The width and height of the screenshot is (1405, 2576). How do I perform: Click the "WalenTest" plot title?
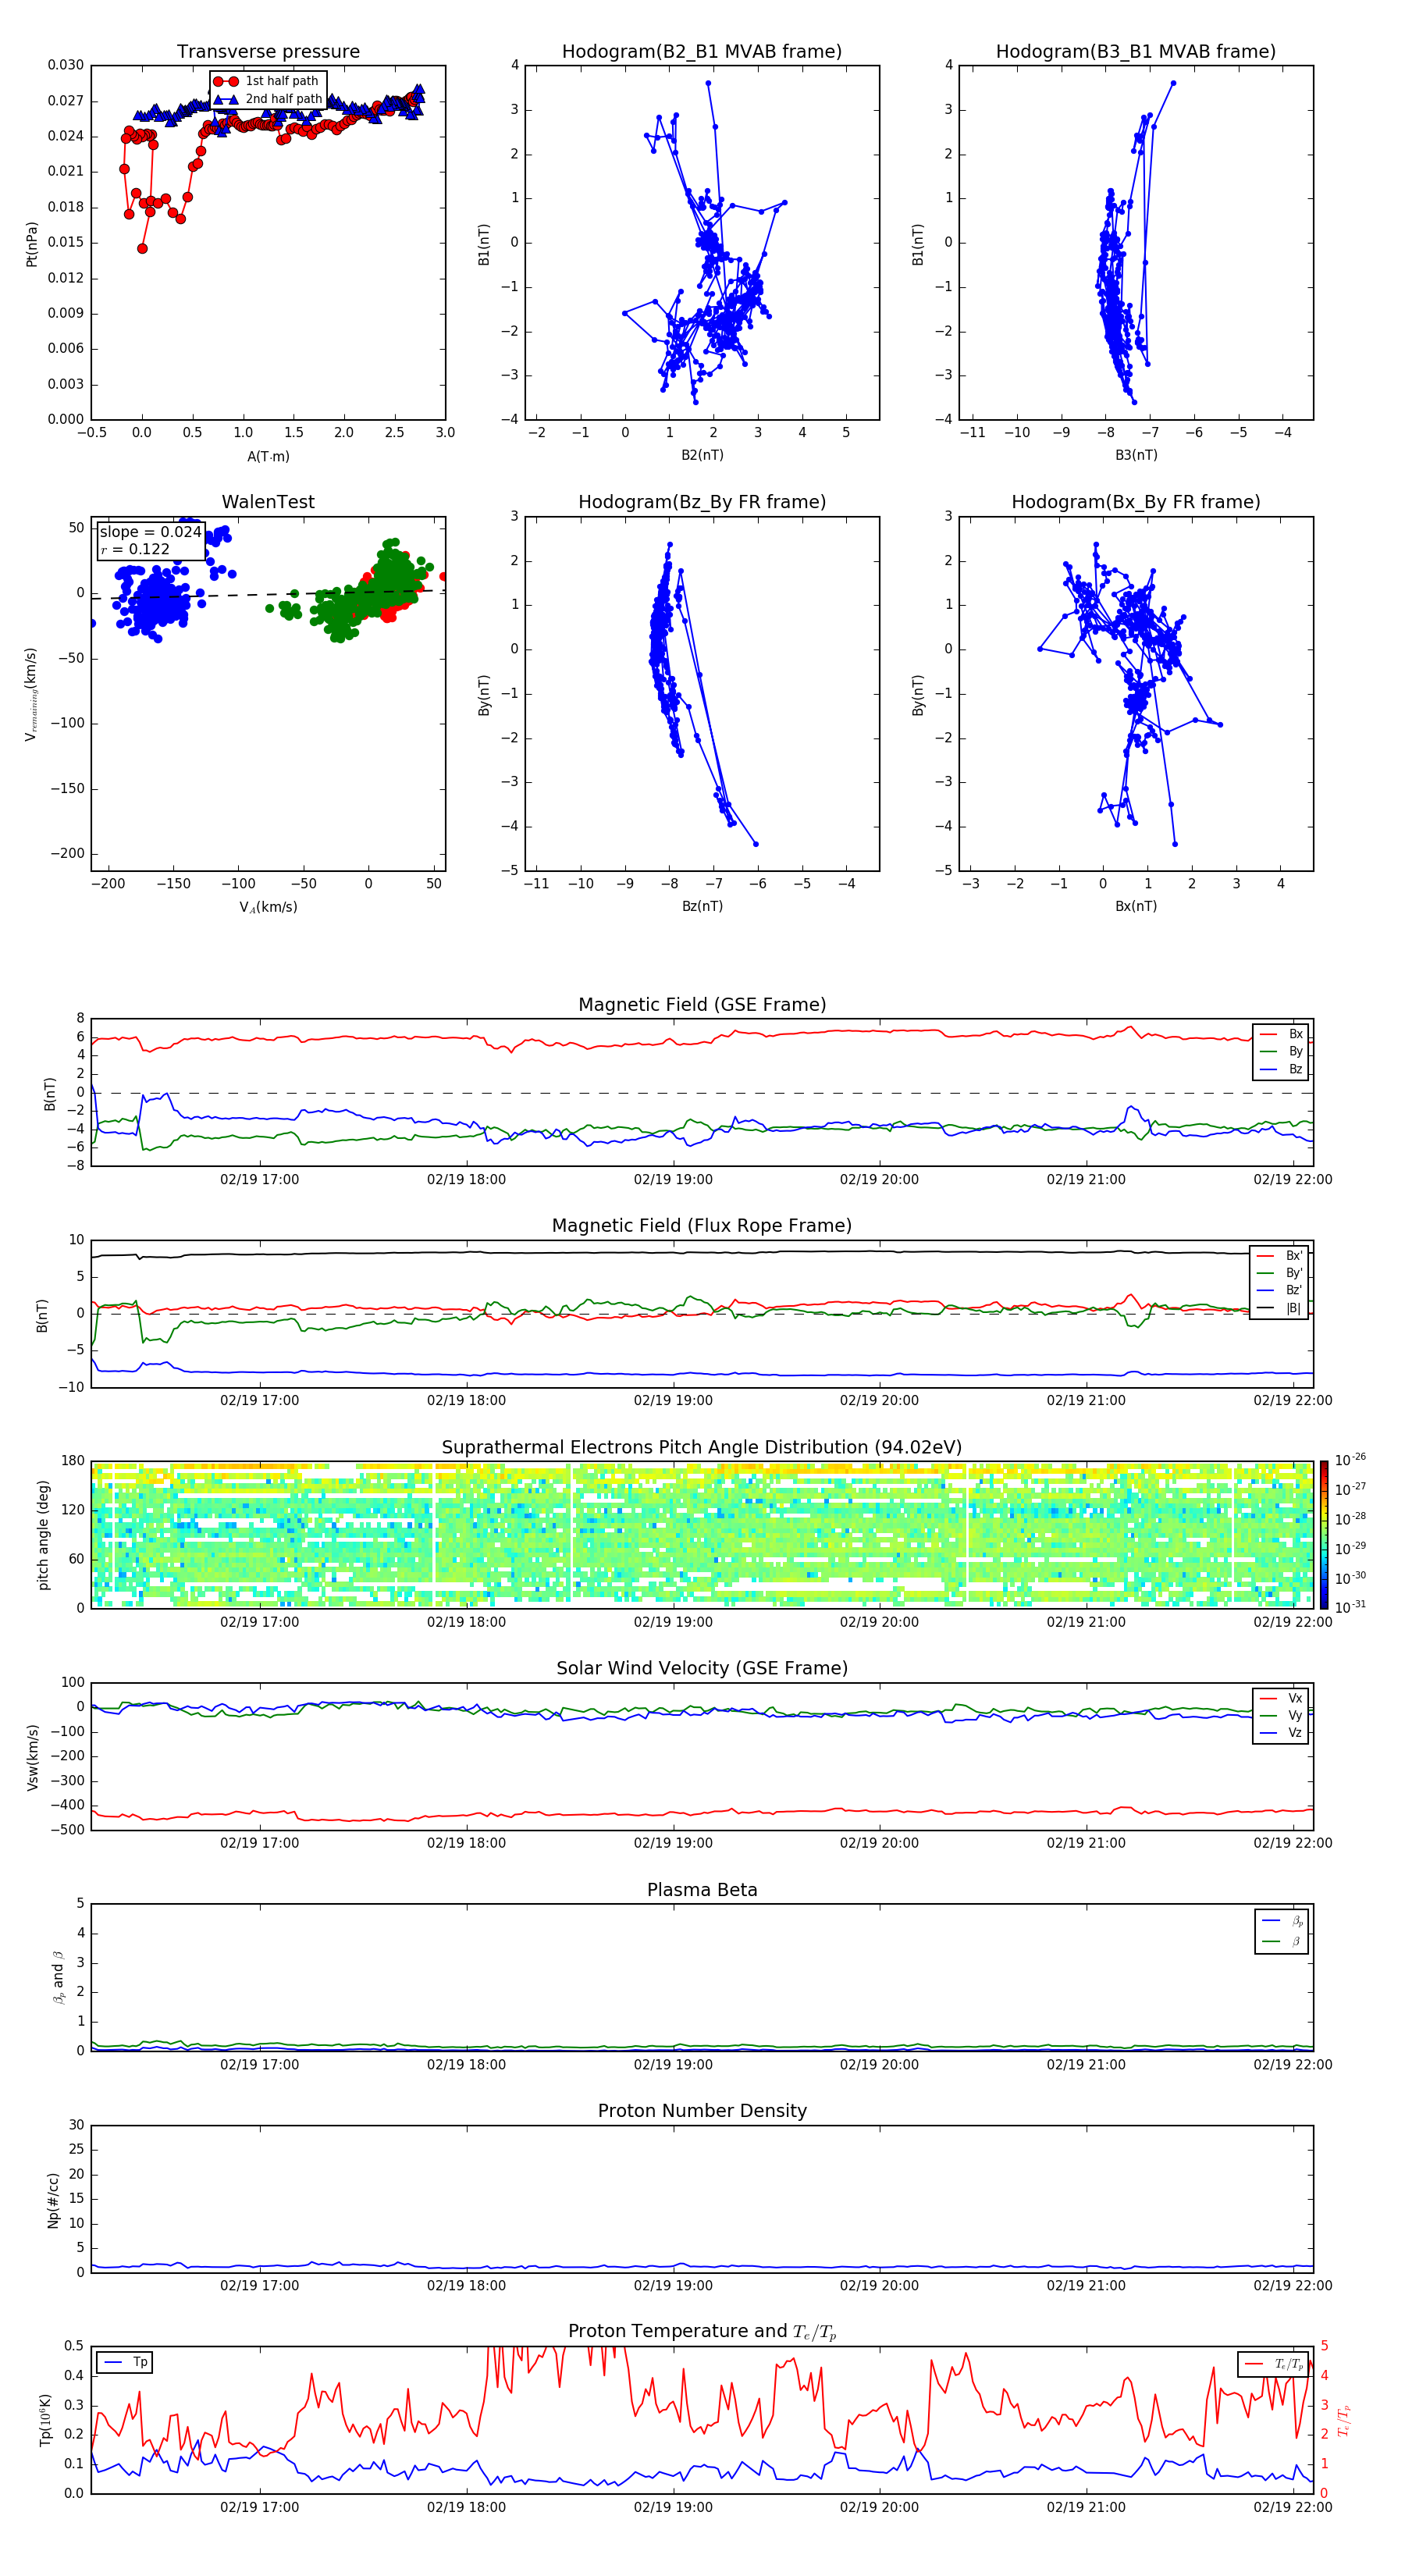click(268, 502)
